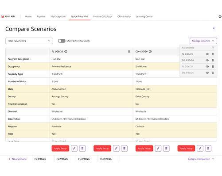
Task: Grab drag handle in FL 2/26/26 table column header
Action: [129, 51]
